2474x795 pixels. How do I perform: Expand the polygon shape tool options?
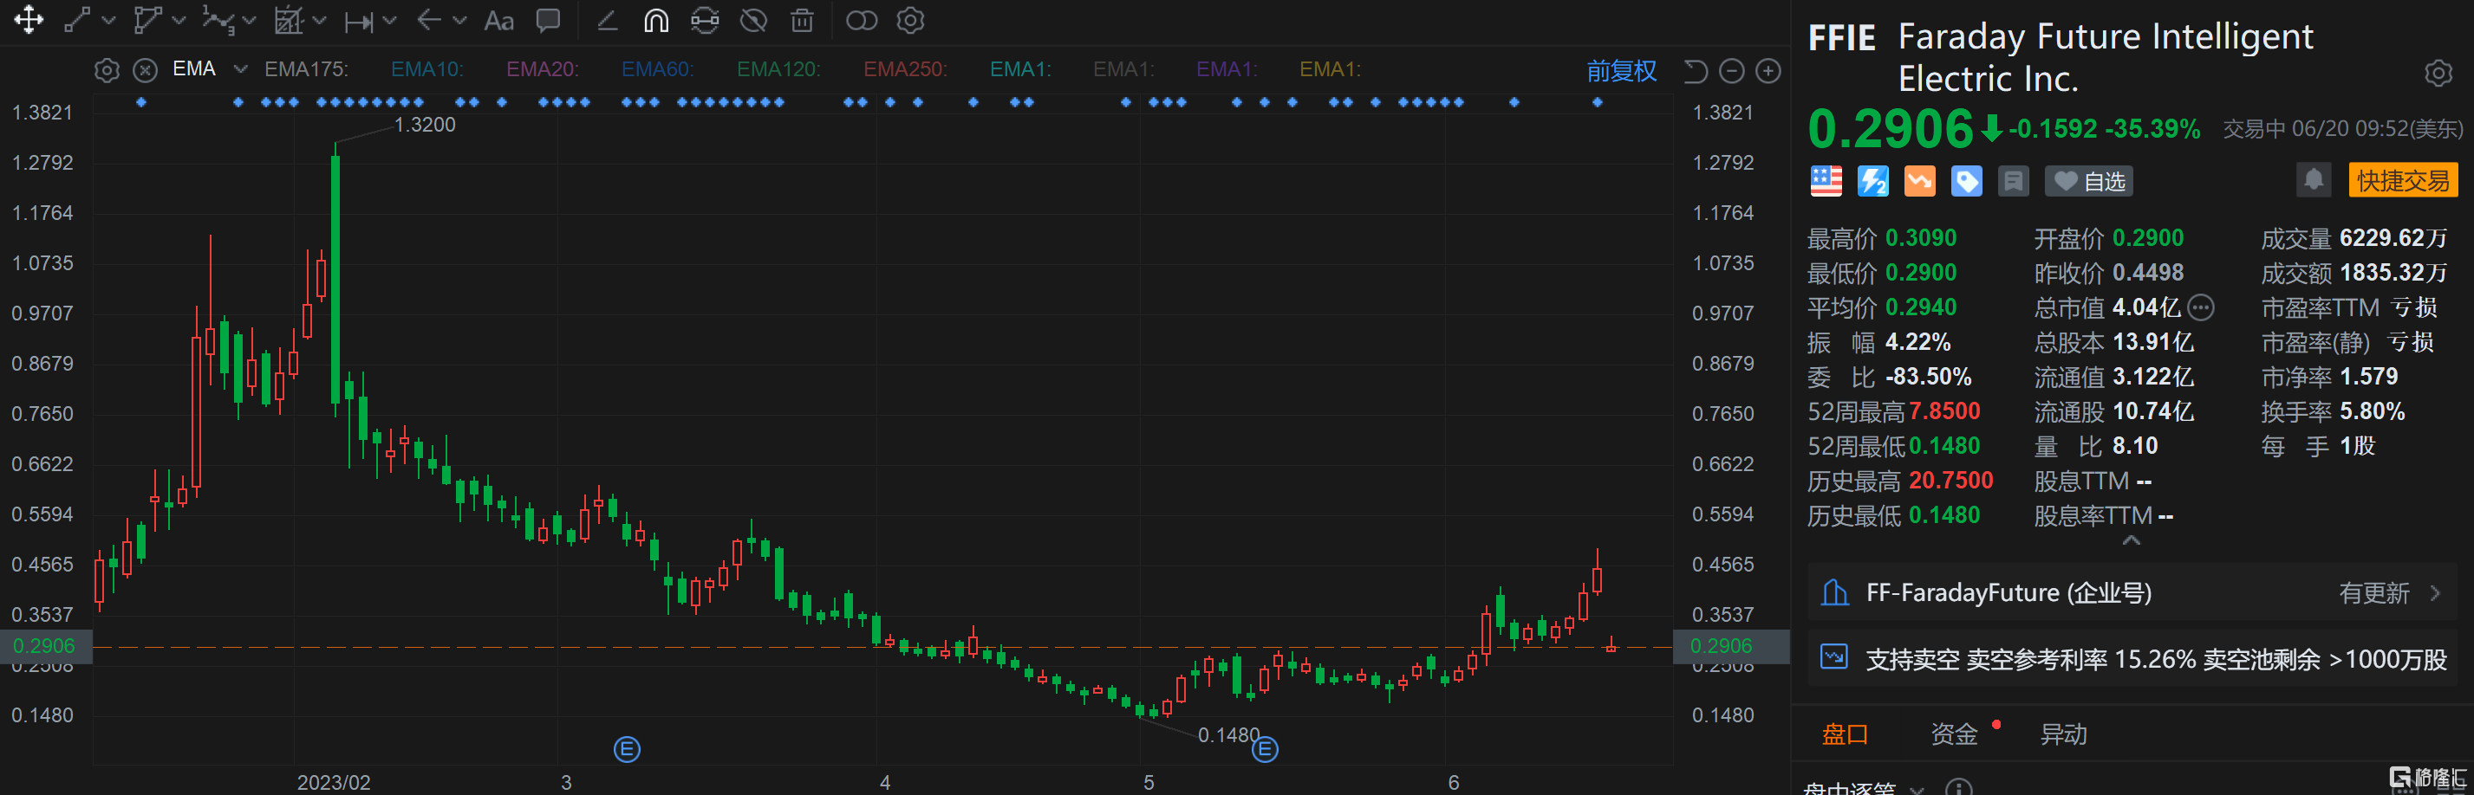pos(179,20)
